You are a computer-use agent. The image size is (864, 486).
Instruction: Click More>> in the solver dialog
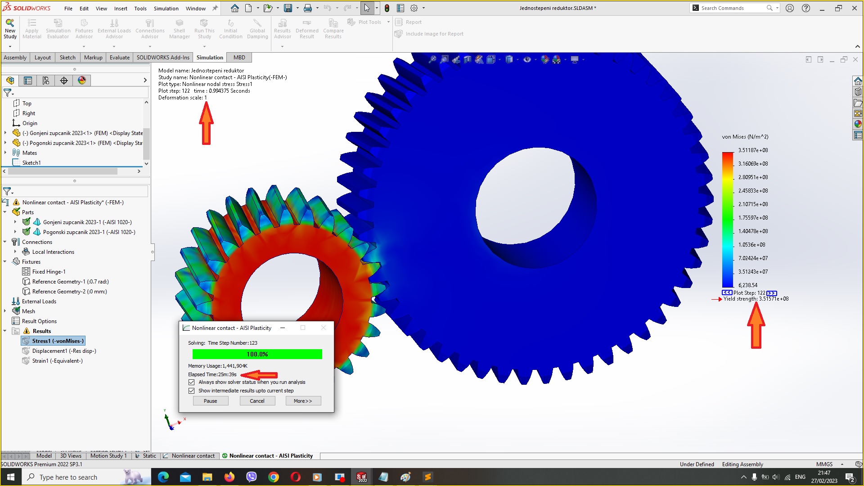tap(303, 401)
